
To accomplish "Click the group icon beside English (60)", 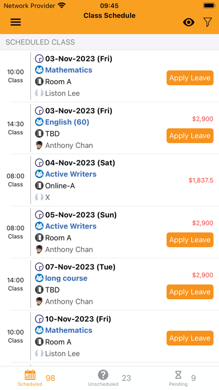I will pyautogui.click(x=39, y=122).
